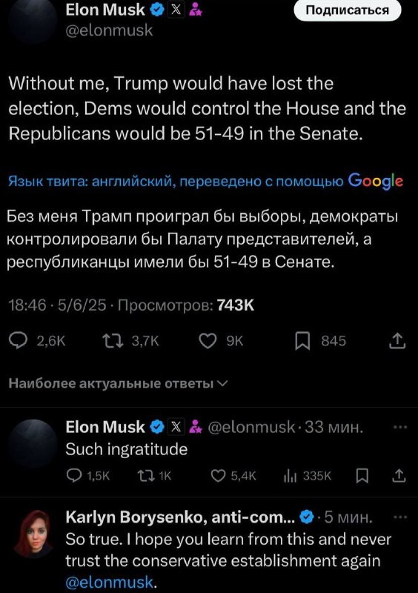Expand Наиболее актуальные ответы sort dropdown
Image resolution: width=418 pixels, height=593 pixels.
click(x=118, y=383)
